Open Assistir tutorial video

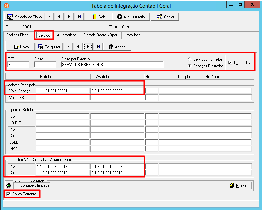click(131, 17)
